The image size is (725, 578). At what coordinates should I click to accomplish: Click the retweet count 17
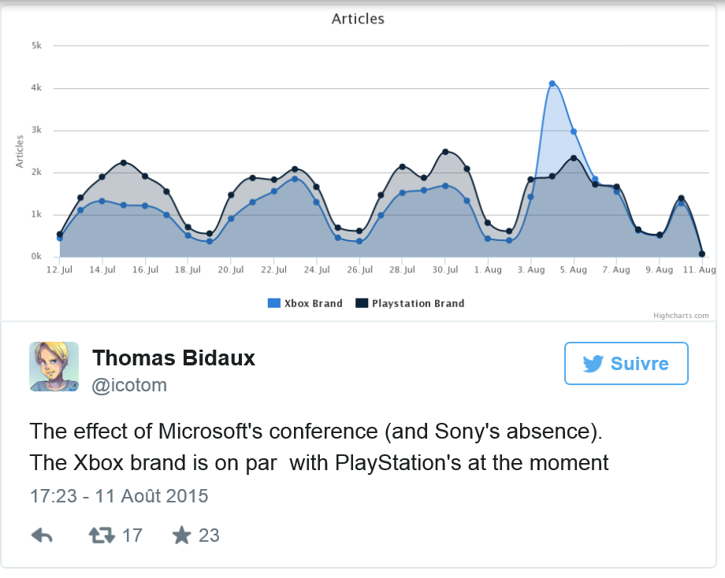132,535
